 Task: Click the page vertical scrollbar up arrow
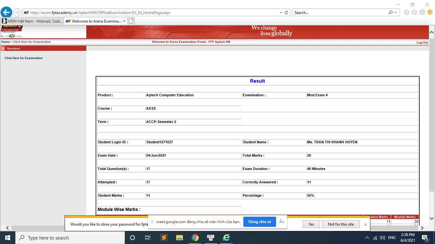[x=432, y=32]
